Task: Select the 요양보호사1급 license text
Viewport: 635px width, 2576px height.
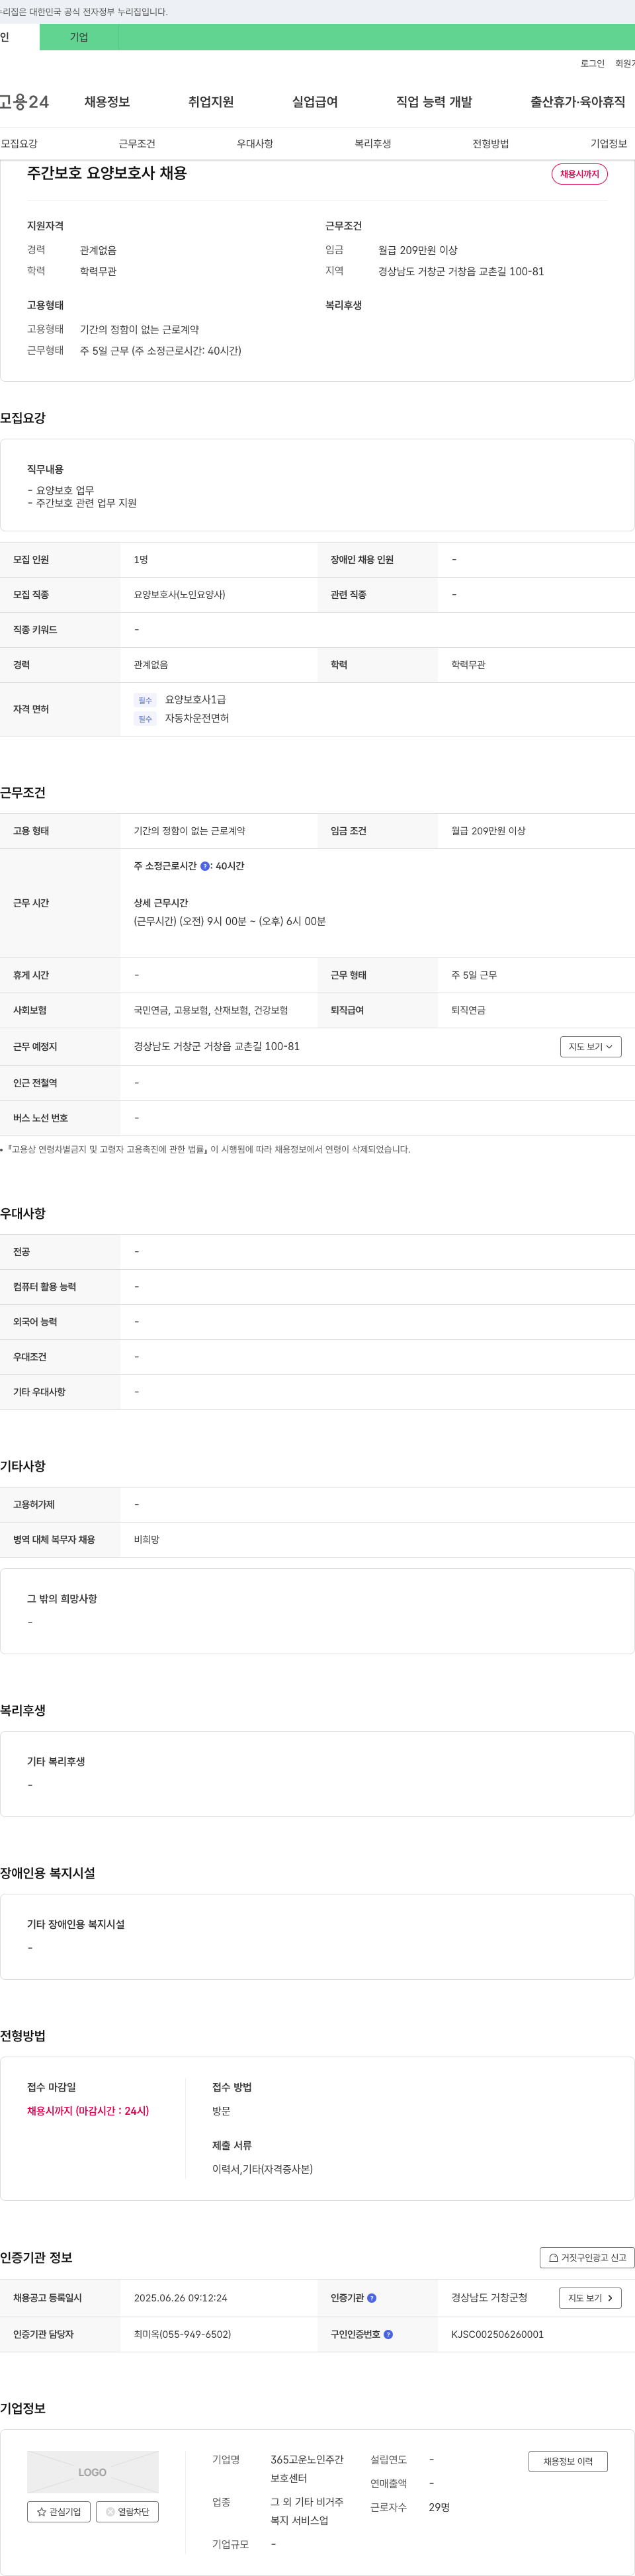Action: pos(195,699)
